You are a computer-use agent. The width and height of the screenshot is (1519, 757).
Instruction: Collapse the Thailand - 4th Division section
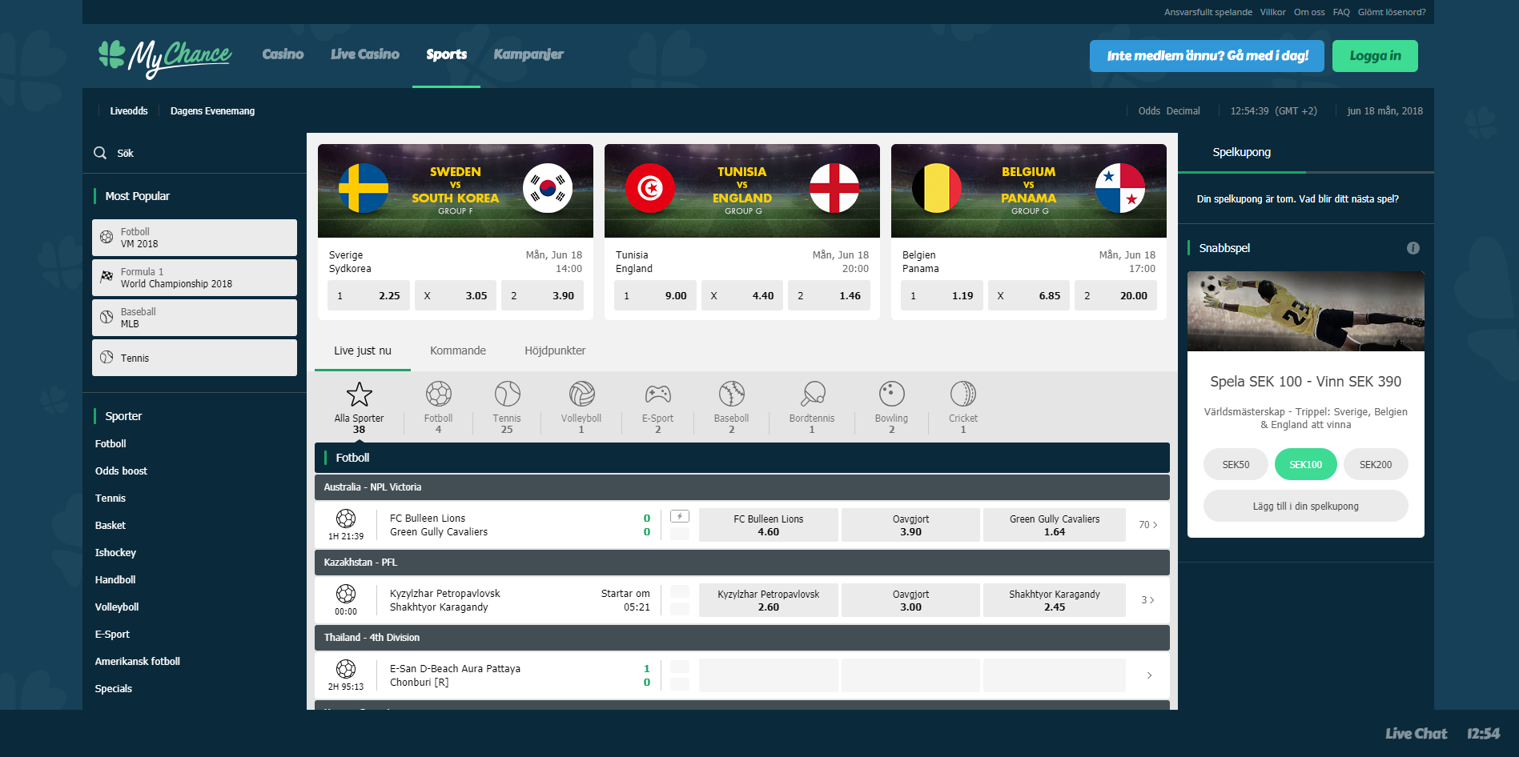741,638
